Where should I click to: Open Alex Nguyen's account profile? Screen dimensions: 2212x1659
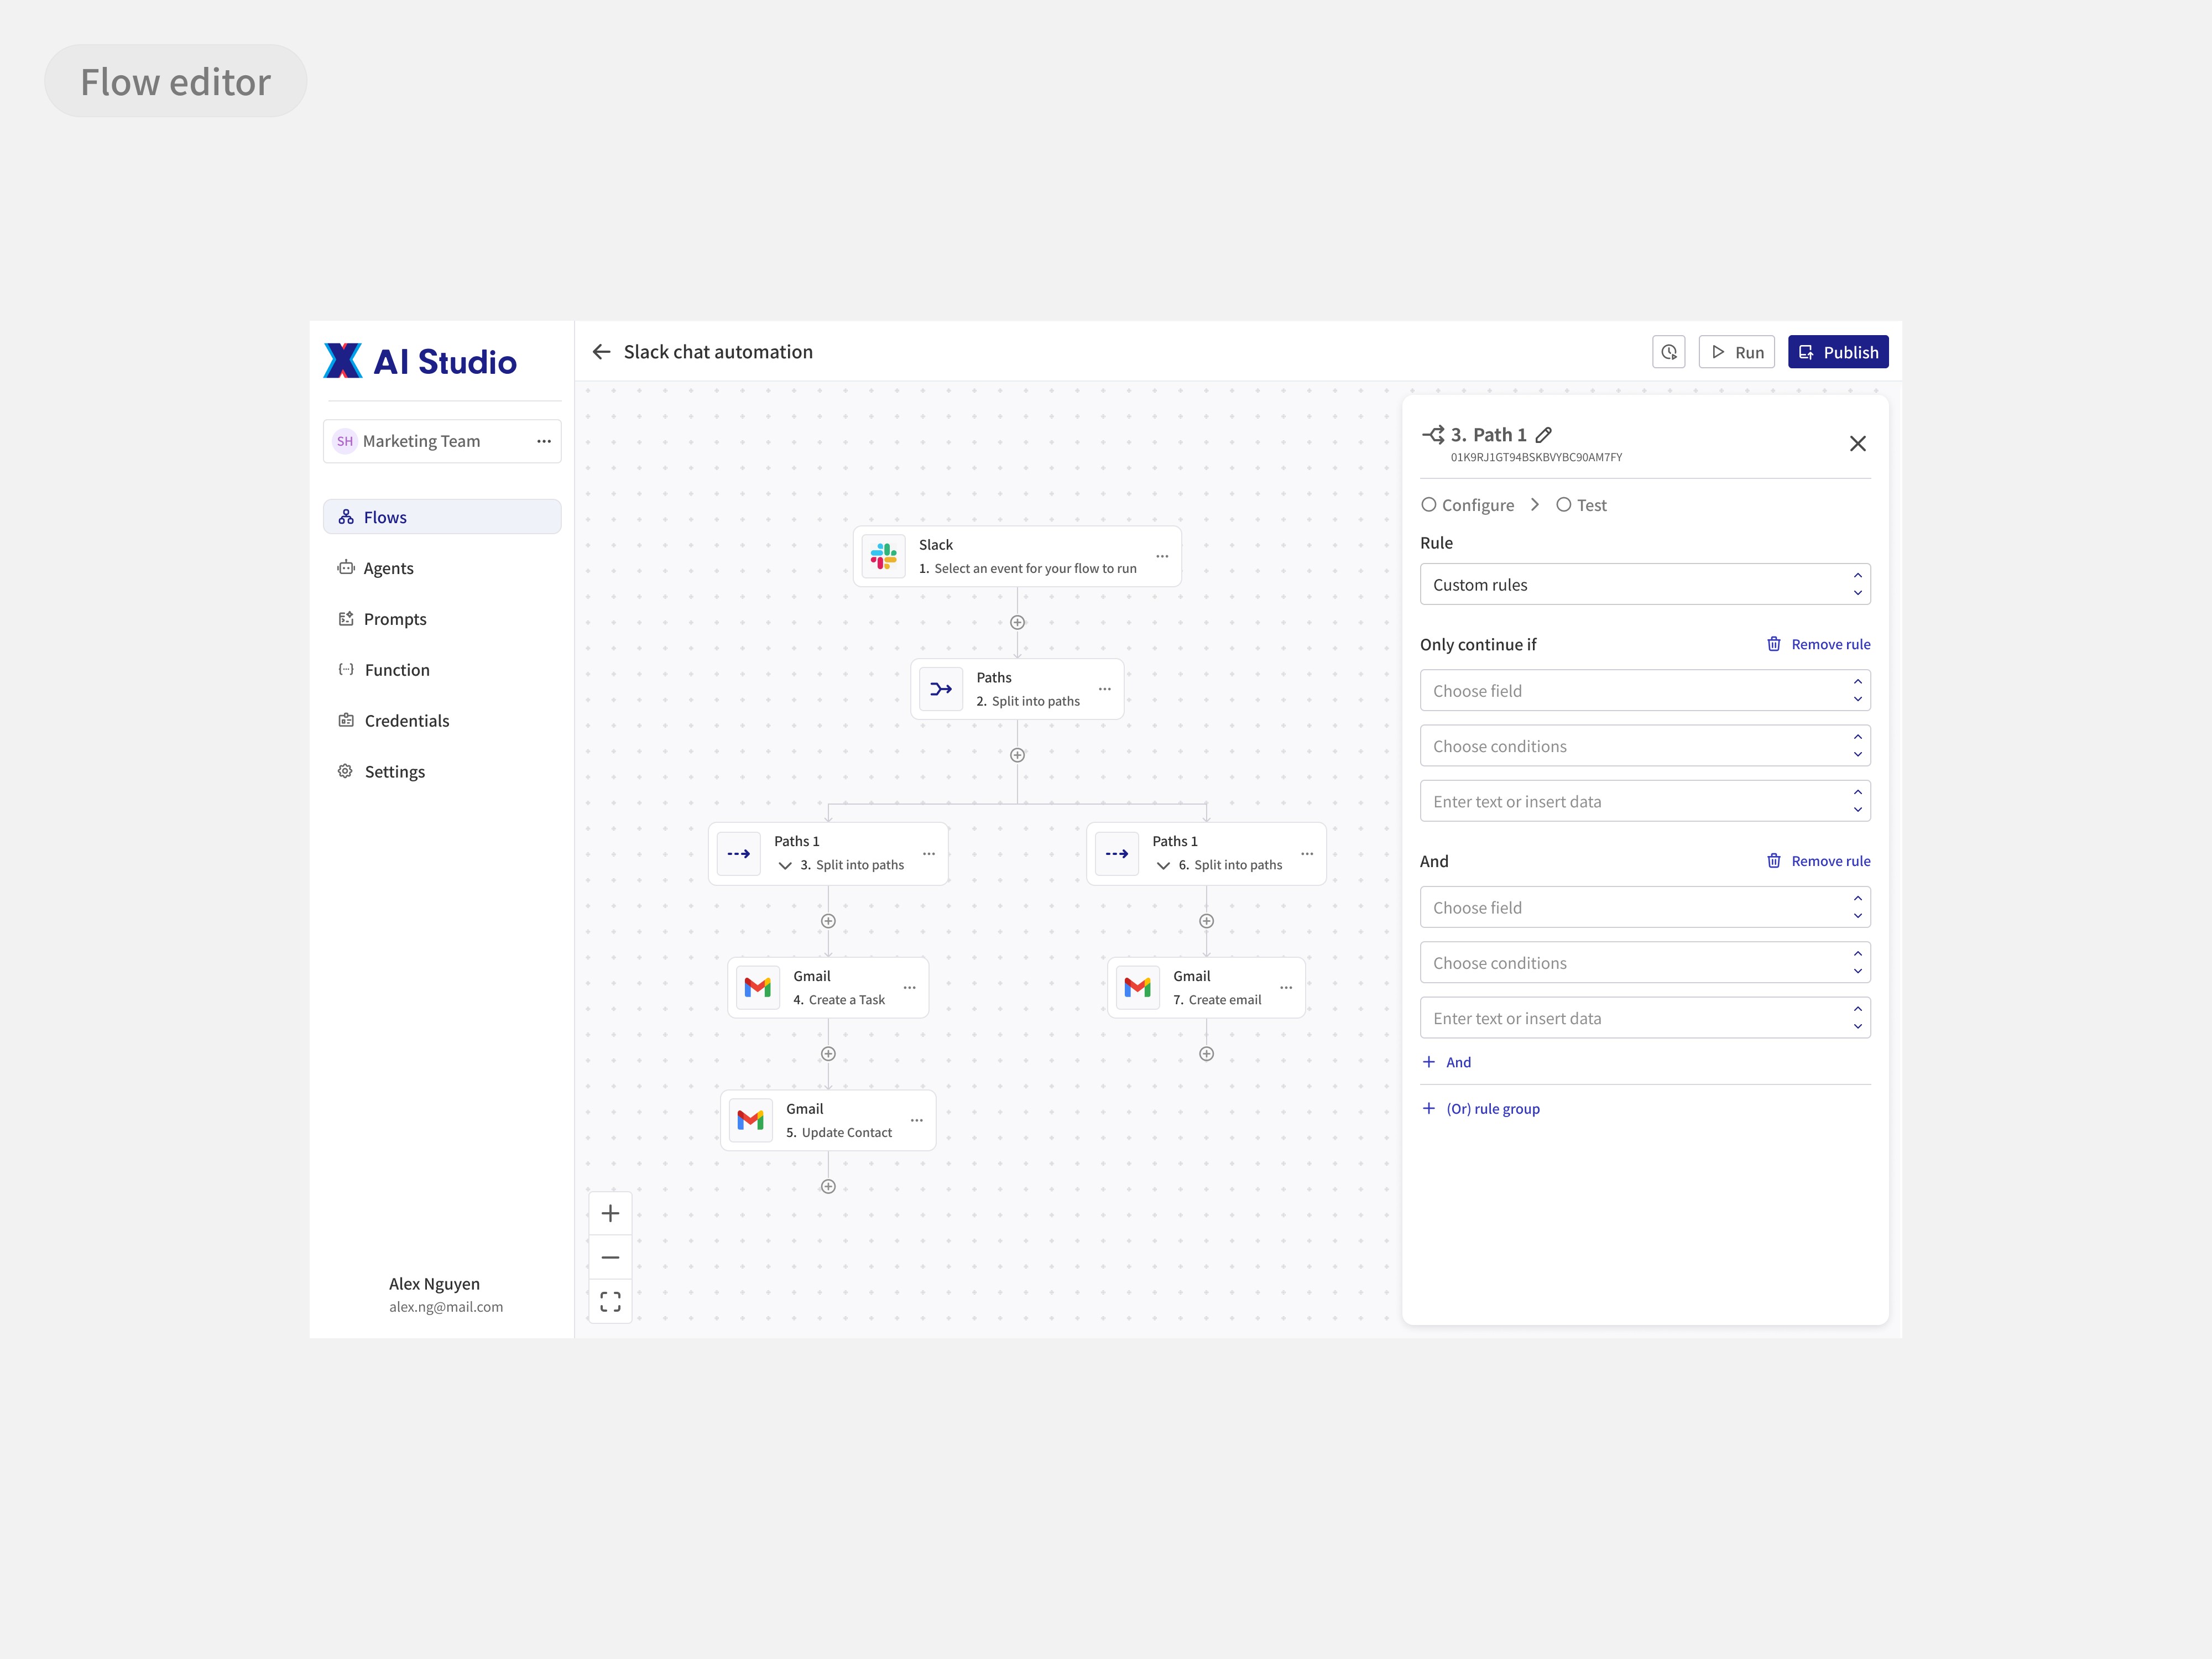point(445,1294)
